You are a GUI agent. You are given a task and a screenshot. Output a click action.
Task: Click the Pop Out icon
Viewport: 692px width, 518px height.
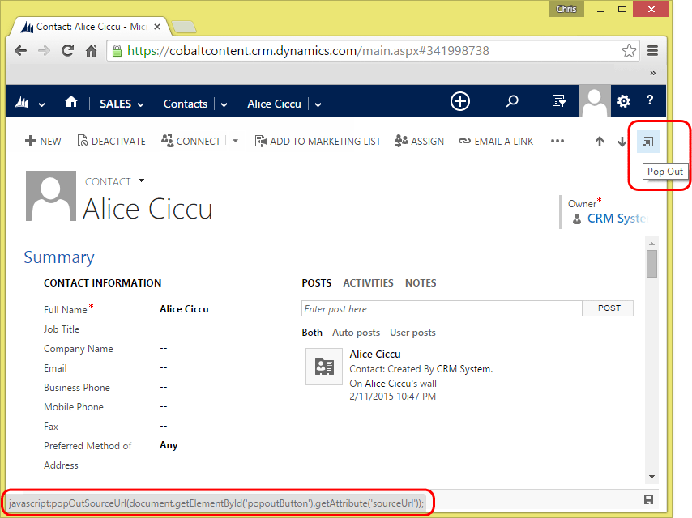648,142
